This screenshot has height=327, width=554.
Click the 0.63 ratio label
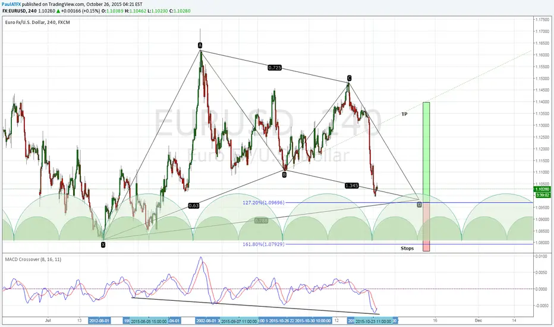click(x=193, y=205)
